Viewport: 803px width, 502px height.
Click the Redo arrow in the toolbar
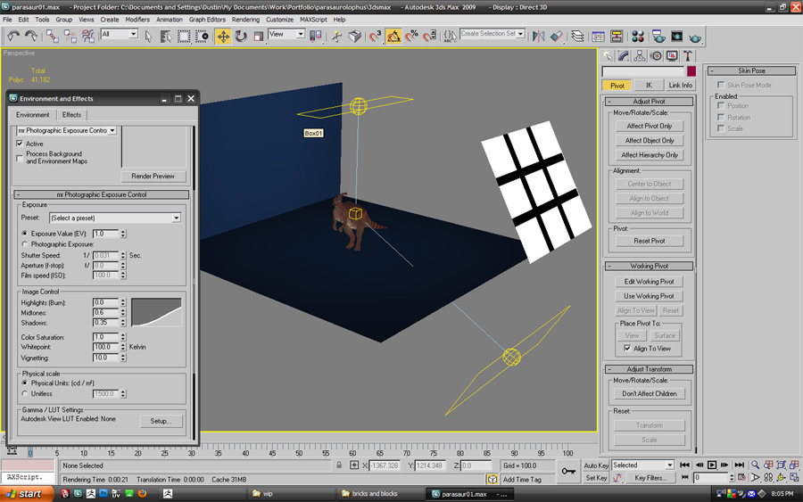coord(30,36)
